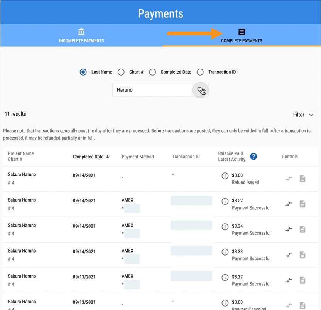Screen dimensions: 321x310
Task: Expand the Filter dropdown
Action: (304, 115)
